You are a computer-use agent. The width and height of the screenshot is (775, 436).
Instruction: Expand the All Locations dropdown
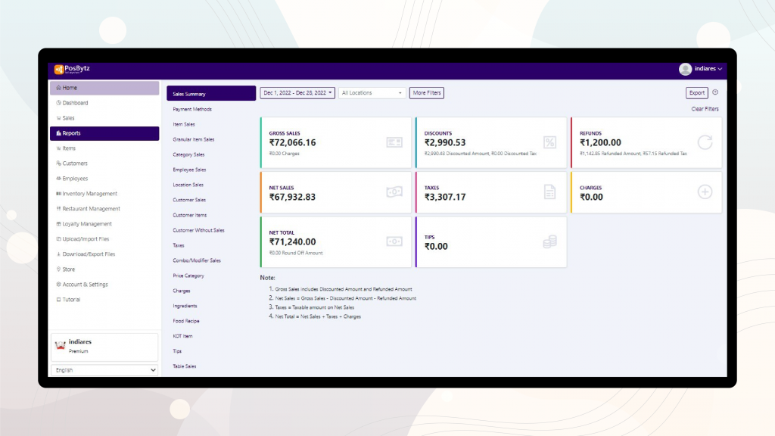click(x=371, y=92)
